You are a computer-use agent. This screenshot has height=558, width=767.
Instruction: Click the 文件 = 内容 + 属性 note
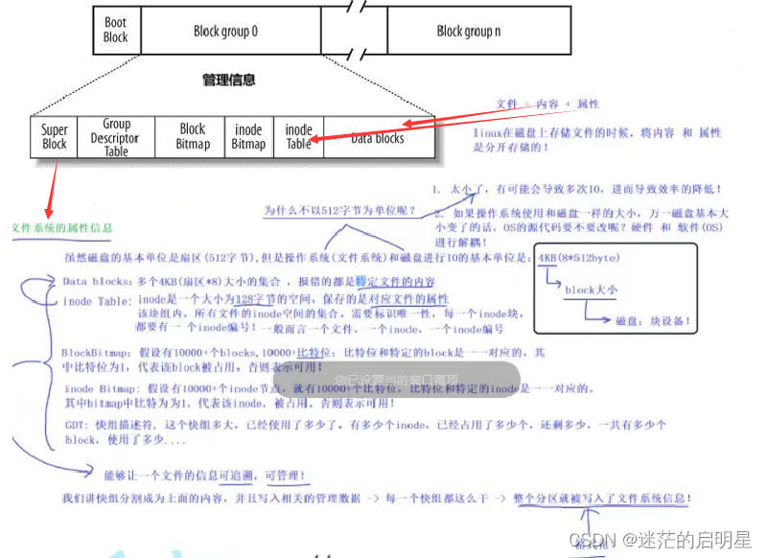click(547, 105)
